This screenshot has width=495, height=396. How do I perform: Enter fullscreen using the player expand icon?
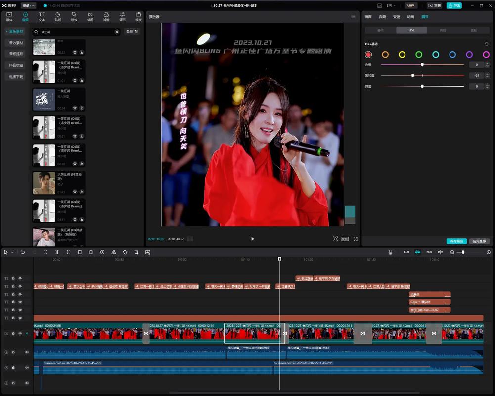click(355, 239)
